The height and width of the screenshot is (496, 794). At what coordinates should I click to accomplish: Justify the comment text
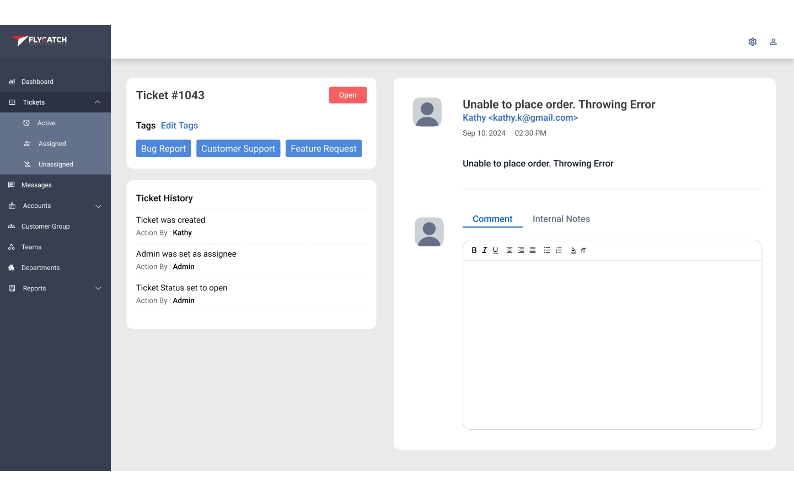[533, 250]
